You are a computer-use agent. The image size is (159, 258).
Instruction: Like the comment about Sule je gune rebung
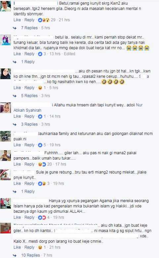click(x=17, y=184)
